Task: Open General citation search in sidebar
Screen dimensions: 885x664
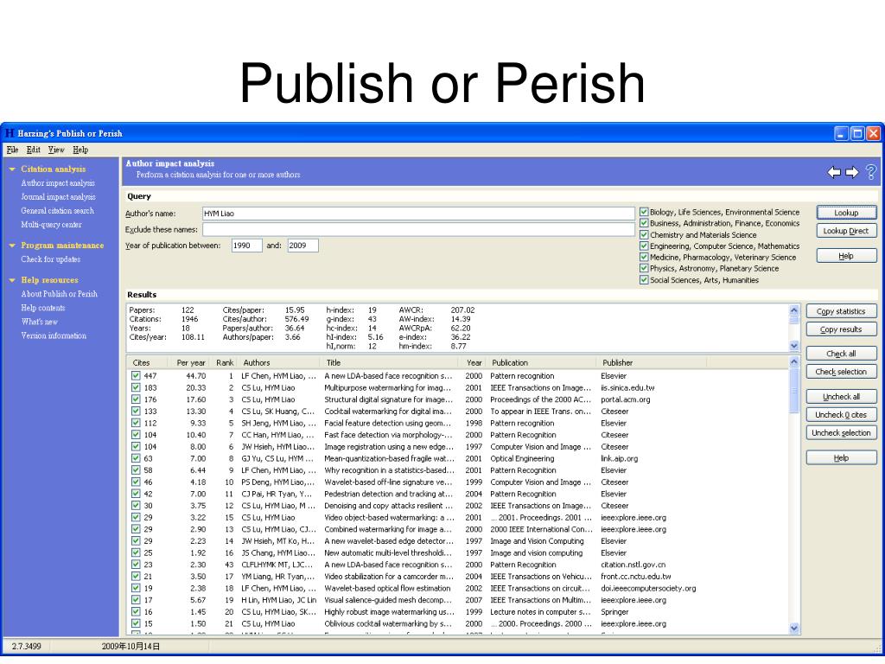Action: click(58, 211)
